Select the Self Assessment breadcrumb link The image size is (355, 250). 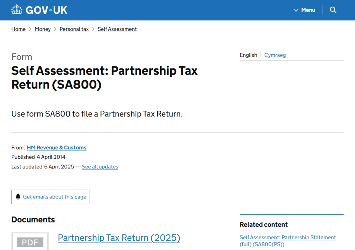tap(117, 29)
